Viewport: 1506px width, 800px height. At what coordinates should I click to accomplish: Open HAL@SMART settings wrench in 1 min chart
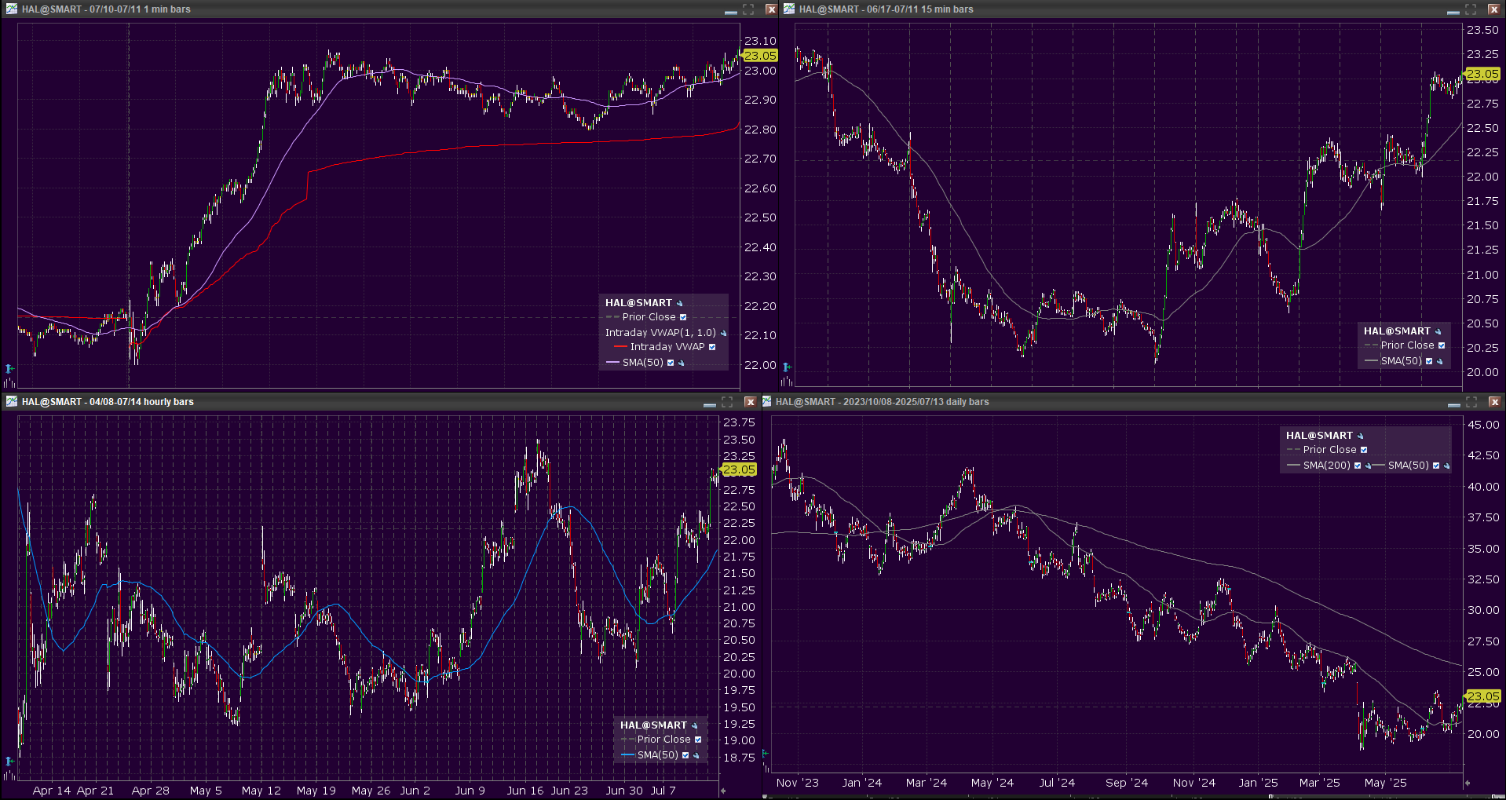[680, 303]
